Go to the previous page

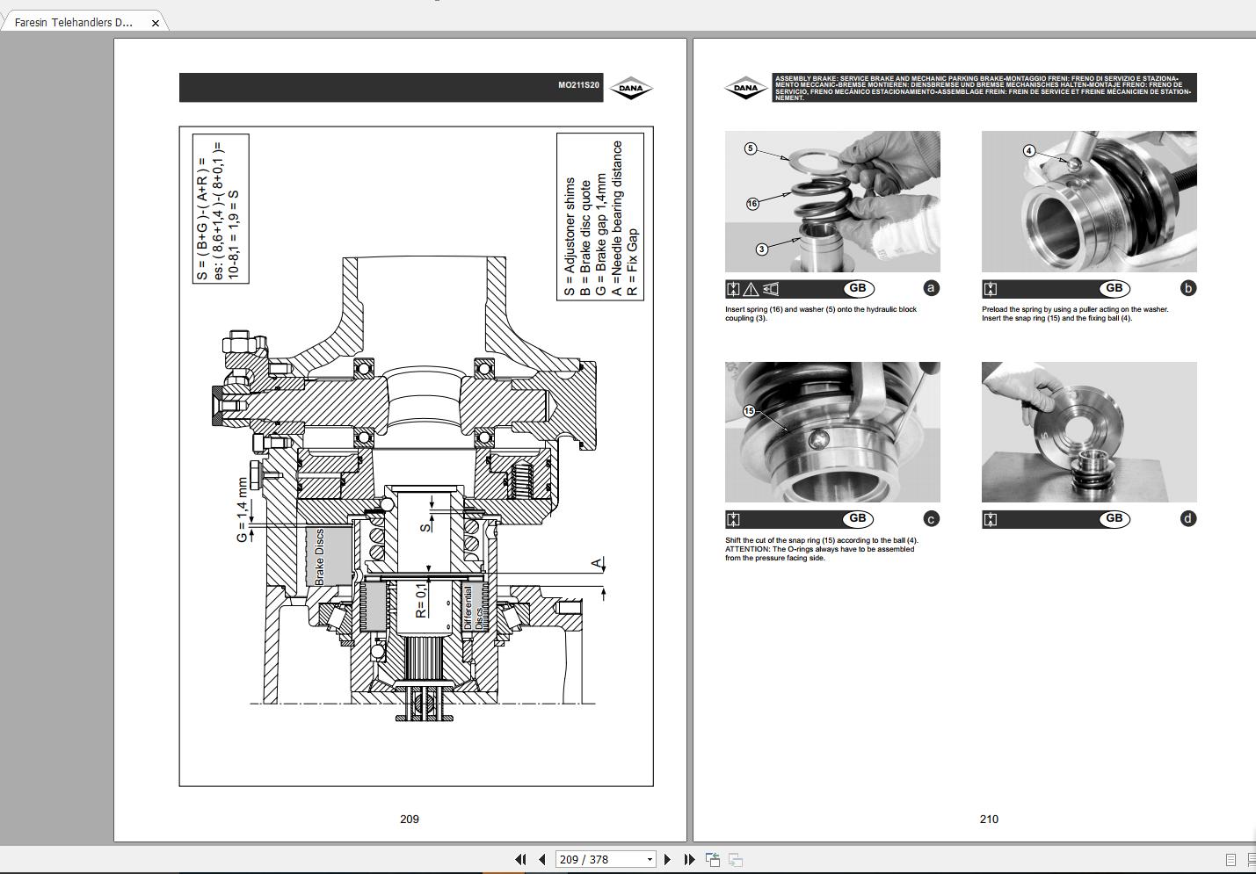click(x=541, y=859)
